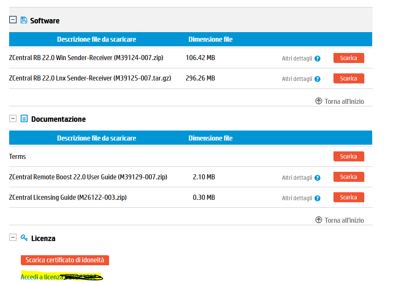Open help icon for ZCentral Licensing Guide
This screenshot has height=284, width=393.
point(318,198)
